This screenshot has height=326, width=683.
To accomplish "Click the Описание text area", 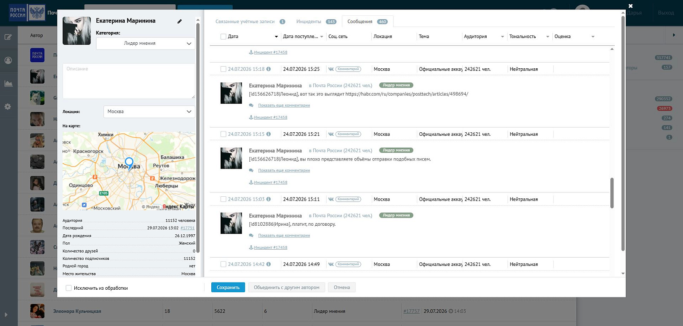I will 129,81.
